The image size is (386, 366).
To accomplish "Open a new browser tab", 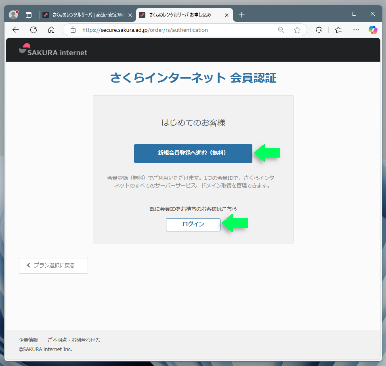I will (x=241, y=15).
